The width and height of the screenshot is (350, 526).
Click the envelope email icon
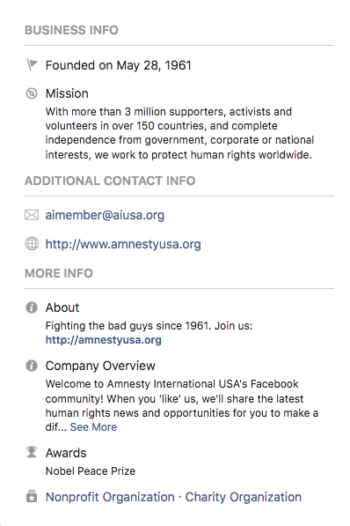(32, 215)
